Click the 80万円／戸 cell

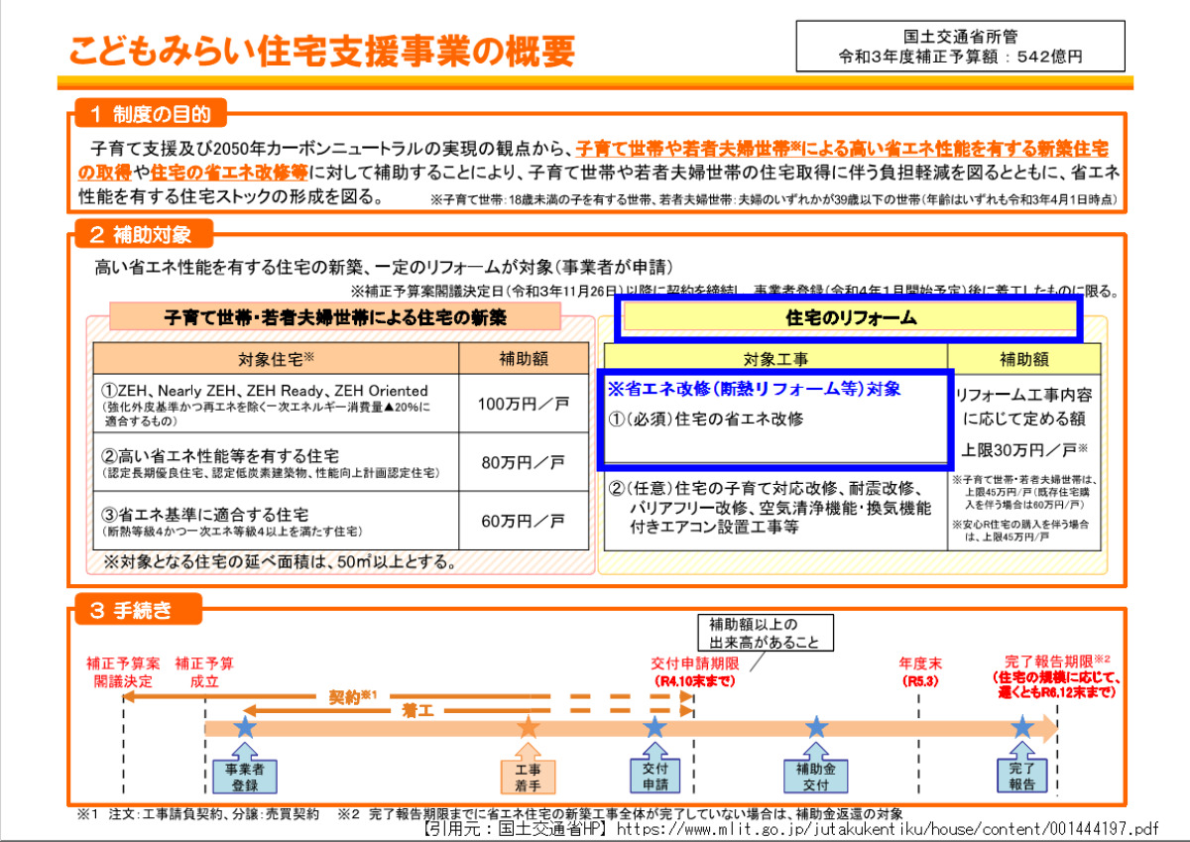tap(524, 461)
